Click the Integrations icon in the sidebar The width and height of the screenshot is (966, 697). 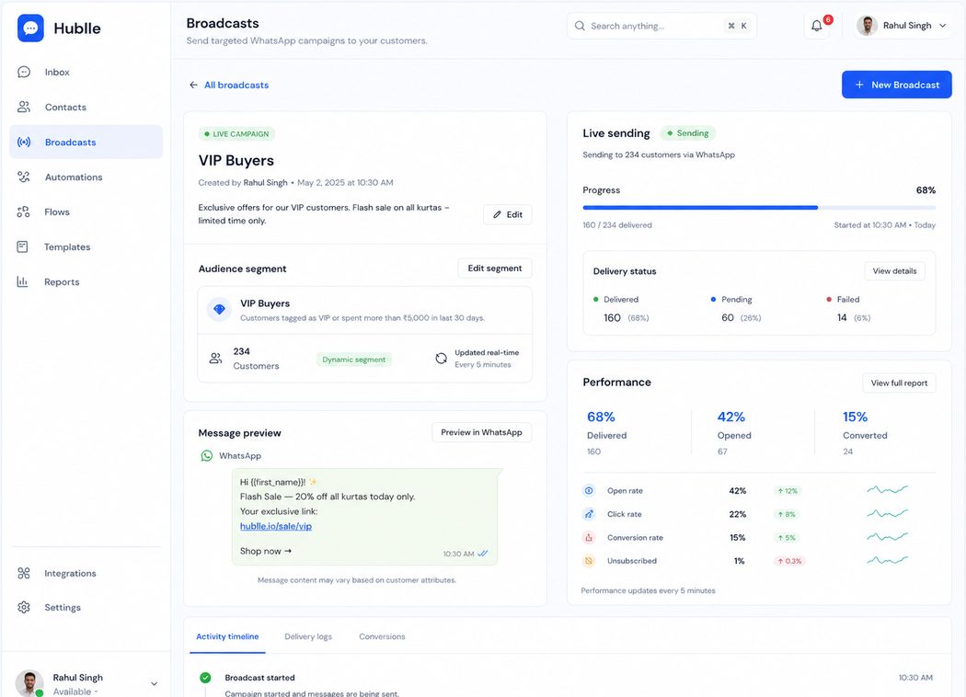(23, 573)
